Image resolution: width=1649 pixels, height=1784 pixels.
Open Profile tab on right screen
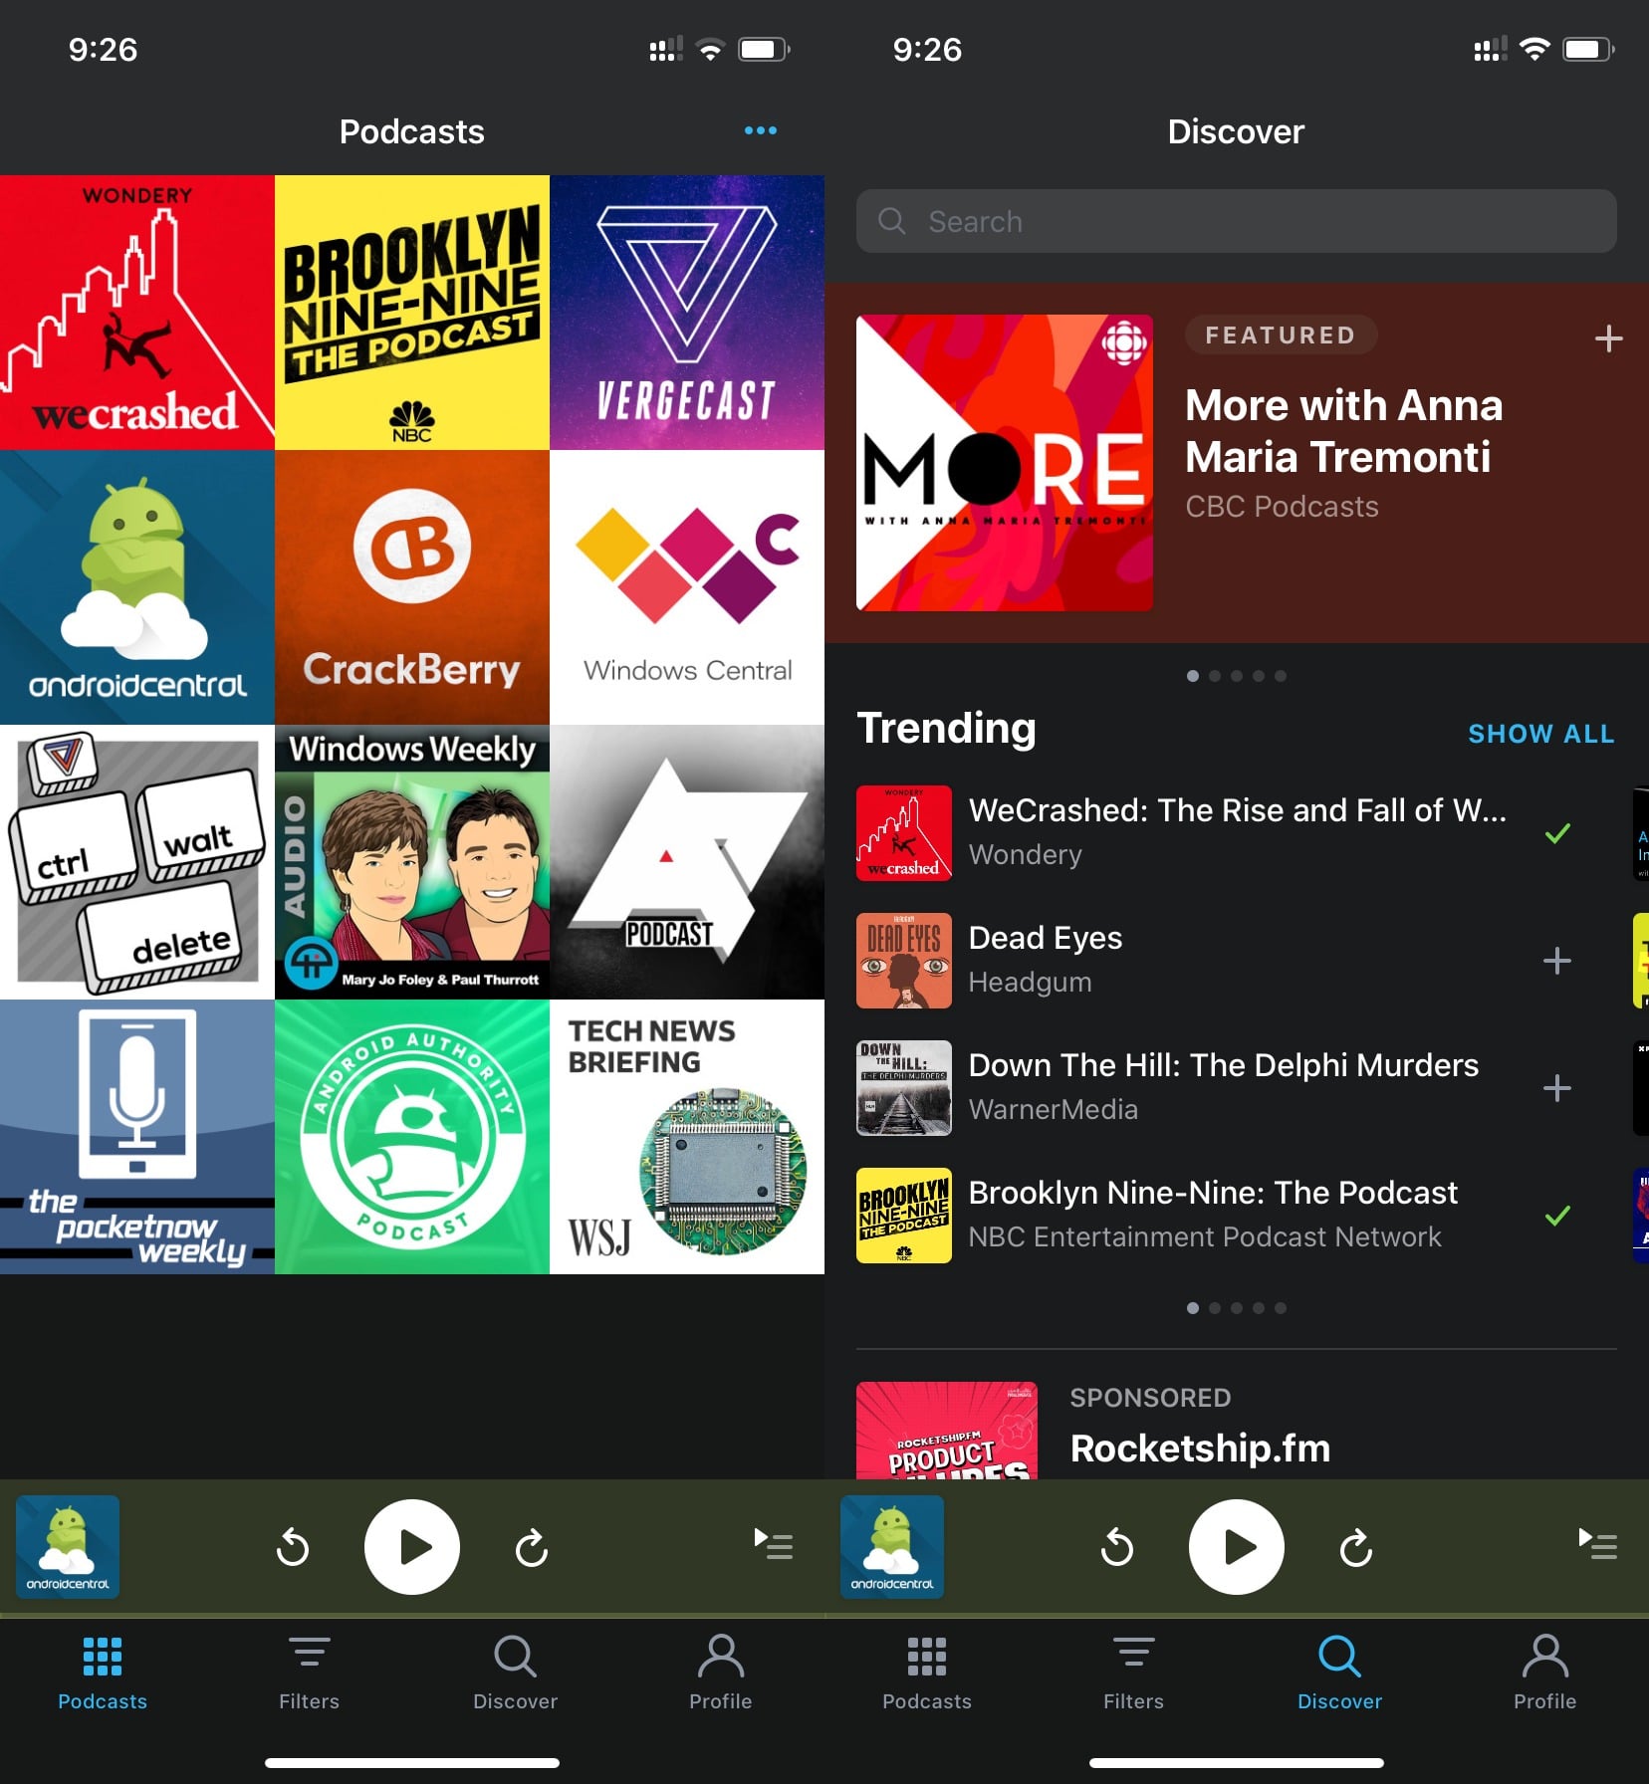(x=1544, y=1672)
